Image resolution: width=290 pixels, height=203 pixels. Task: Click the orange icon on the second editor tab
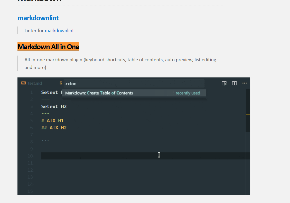(61, 83)
